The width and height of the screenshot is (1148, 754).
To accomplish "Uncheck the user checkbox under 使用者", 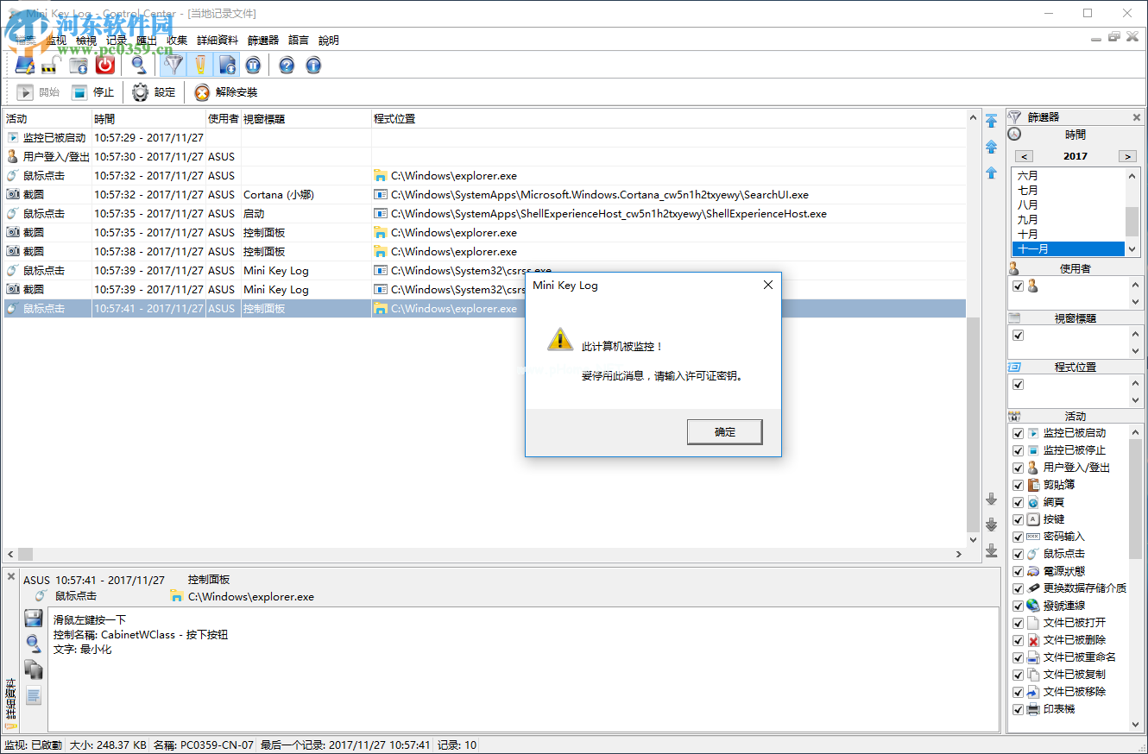I will point(1018,286).
